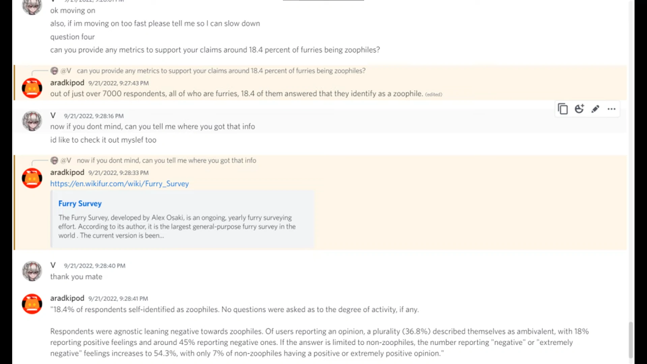Open the en.wikifur.com Furry_Survey URL
Screen dimensions: 647x364
click(x=119, y=184)
